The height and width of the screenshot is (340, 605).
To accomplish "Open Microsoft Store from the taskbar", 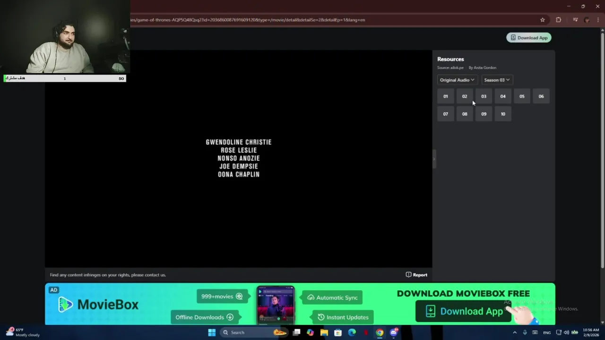I will tap(338, 332).
